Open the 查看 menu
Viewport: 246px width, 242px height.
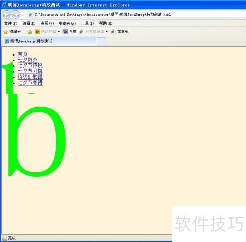(x=47, y=23)
